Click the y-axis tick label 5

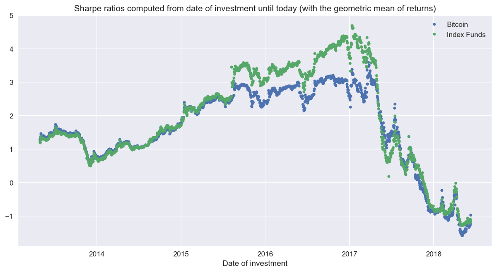click(x=12, y=16)
